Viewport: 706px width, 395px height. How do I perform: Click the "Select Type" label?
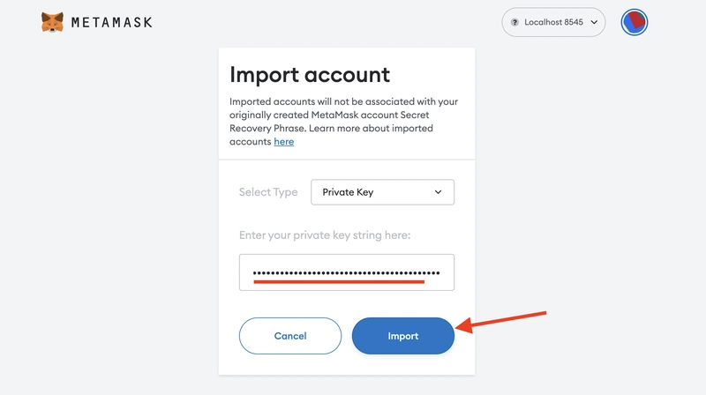268,192
